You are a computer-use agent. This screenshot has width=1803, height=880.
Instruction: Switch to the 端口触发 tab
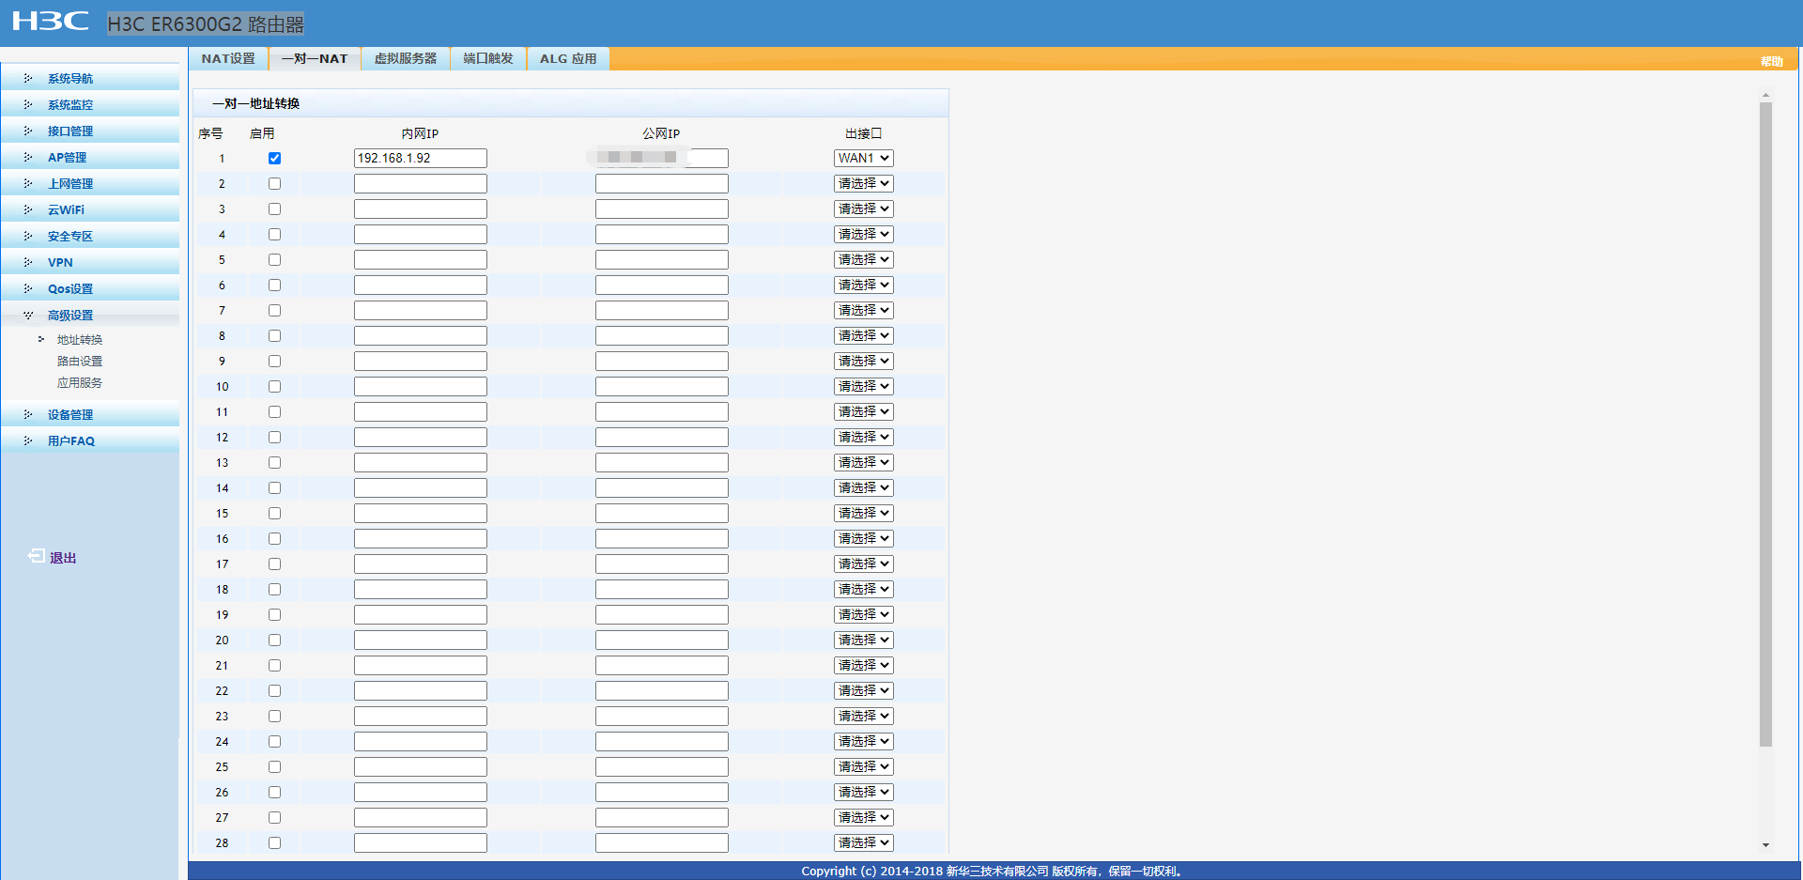point(488,58)
